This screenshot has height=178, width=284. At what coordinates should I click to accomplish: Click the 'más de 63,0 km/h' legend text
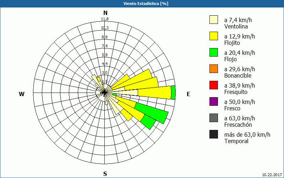(247, 135)
